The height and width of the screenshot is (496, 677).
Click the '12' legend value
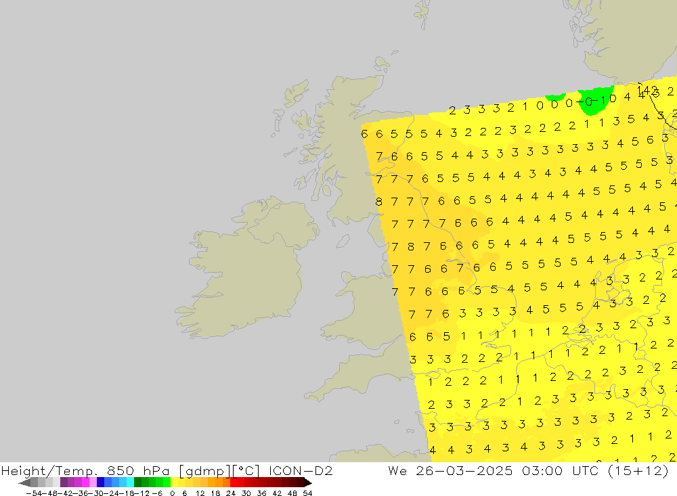tap(200, 493)
